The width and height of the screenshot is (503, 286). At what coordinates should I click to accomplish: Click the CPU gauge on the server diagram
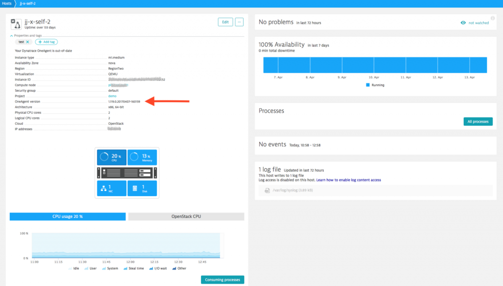tap(112, 156)
